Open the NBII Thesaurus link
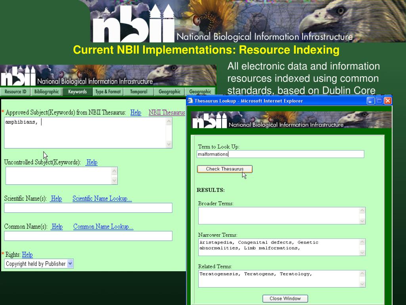Image resolution: width=406 pixels, height=305 pixels. (x=167, y=112)
